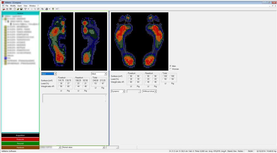Click the brown Hardware panel button
Screen dimensions: 277x153
click(20, 147)
